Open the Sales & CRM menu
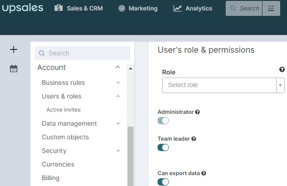Image resolution: width=287 pixels, height=186 pixels. (x=79, y=8)
